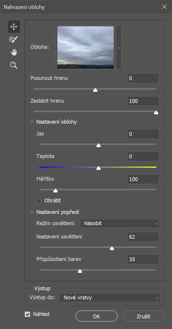Open the Režim osvětlení dropdown
The width and height of the screenshot is (172, 329).
pos(120,223)
